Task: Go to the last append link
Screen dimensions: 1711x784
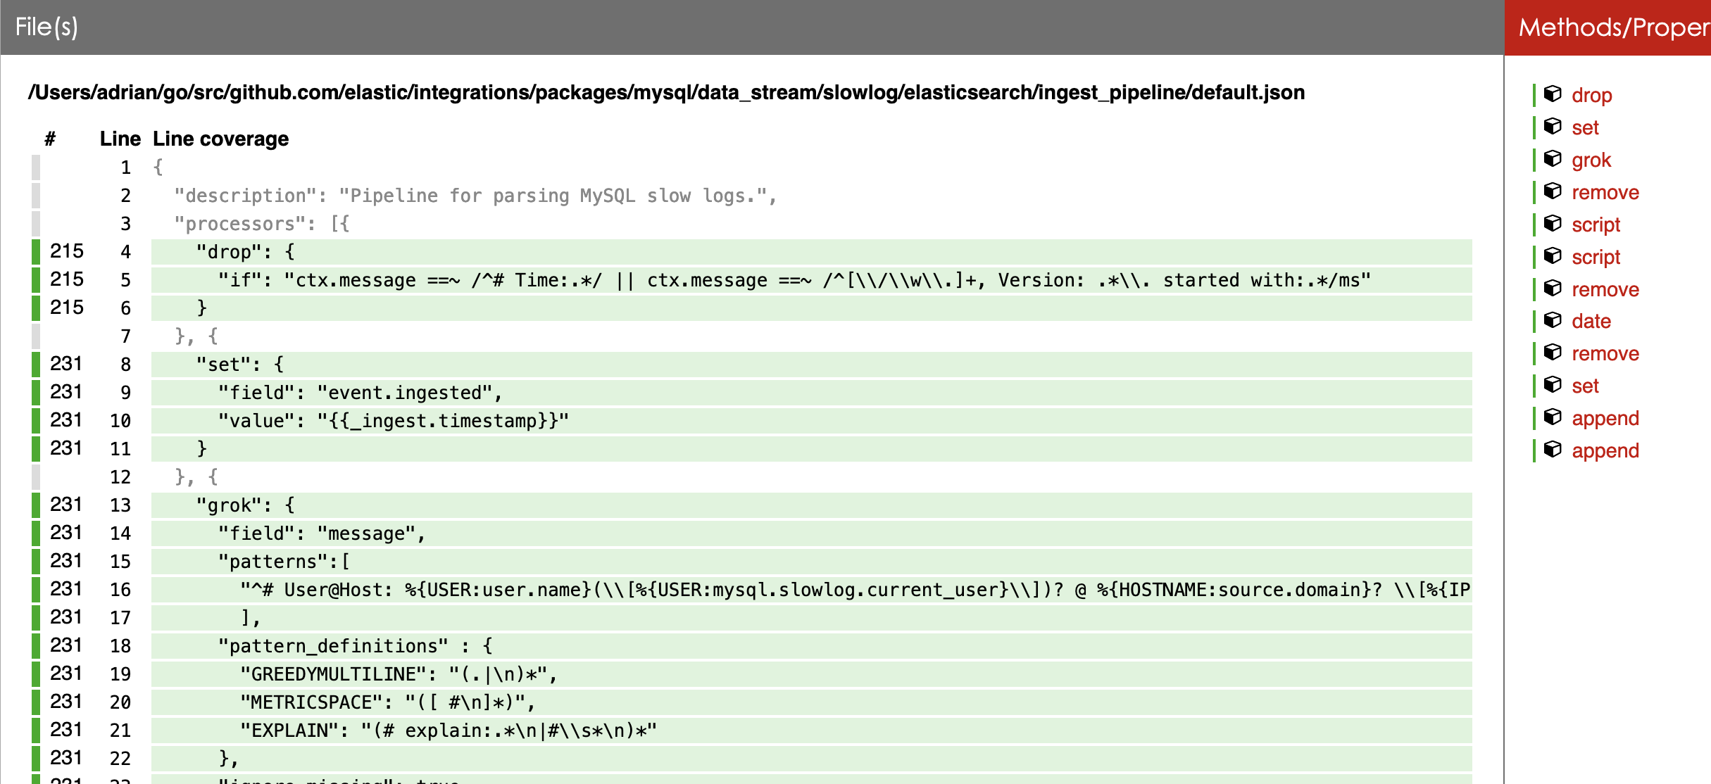Action: coord(1605,450)
